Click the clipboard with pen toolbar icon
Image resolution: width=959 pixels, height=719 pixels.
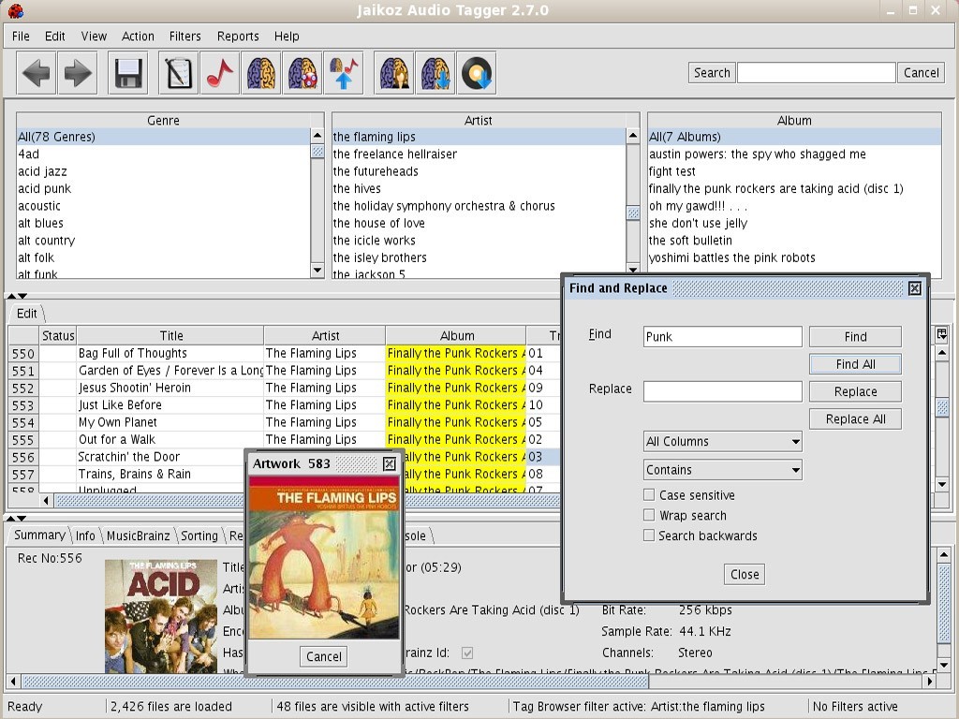[178, 73]
